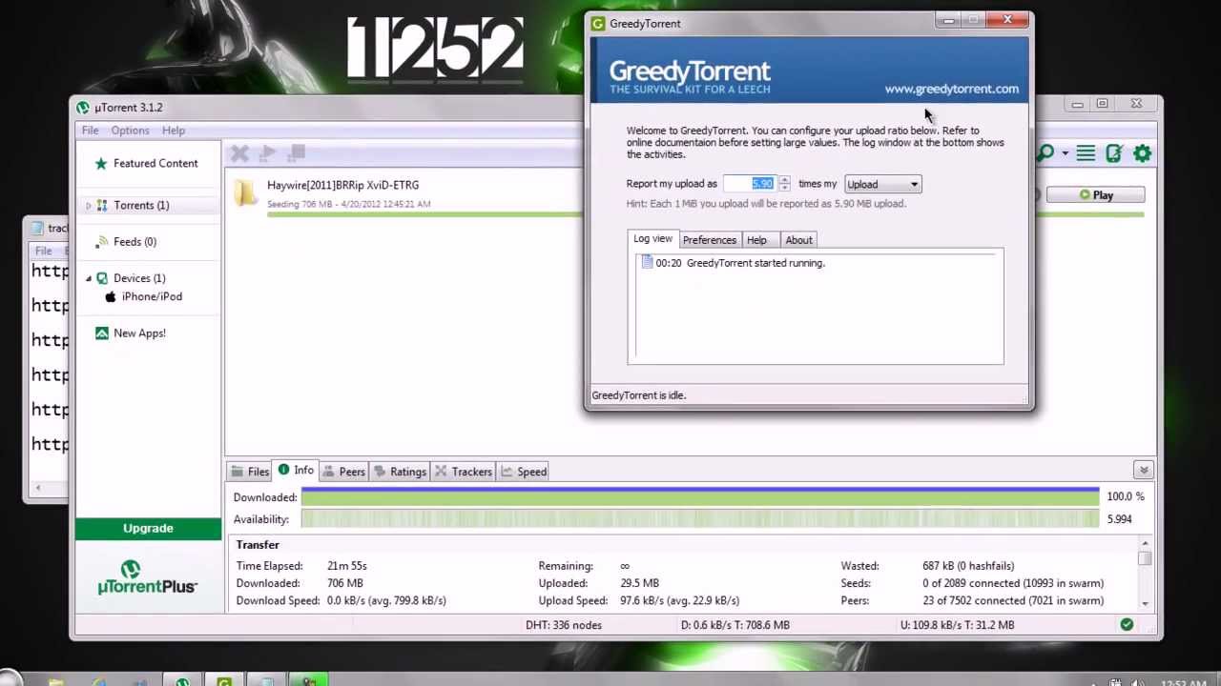The height and width of the screenshot is (686, 1221).
Task: Select Featured Content in sidebar
Action: click(155, 164)
